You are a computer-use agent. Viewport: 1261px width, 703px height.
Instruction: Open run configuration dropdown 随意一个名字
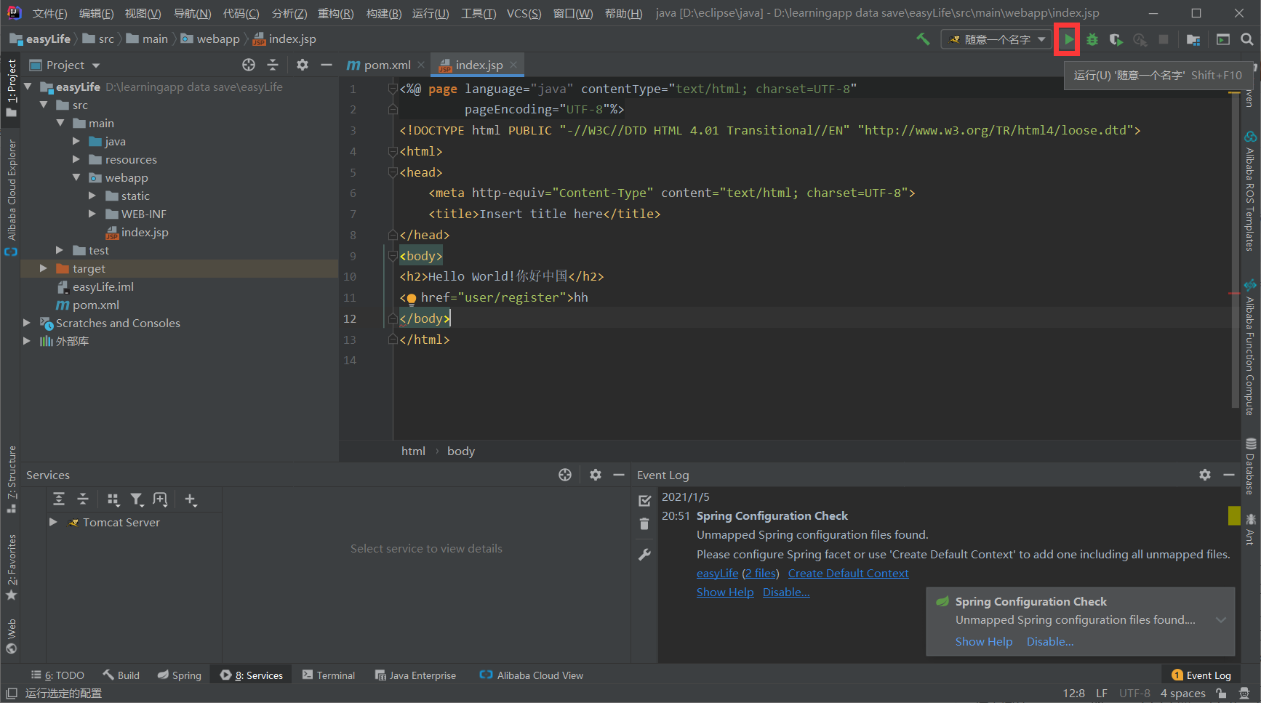pyautogui.click(x=996, y=39)
